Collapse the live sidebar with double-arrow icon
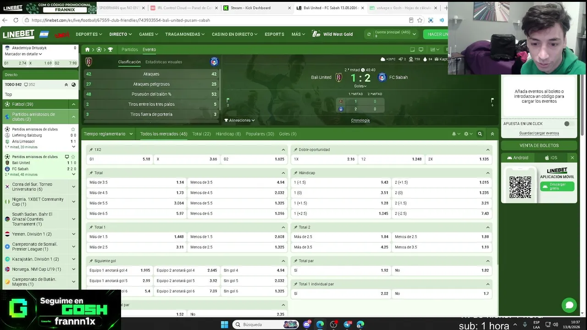Image resolution: width=587 pixels, height=330 pixels. [x=66, y=85]
